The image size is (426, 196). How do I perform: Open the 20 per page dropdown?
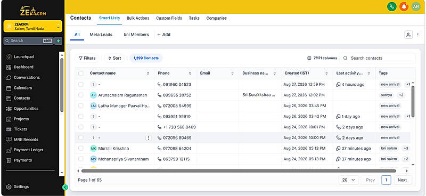coord(349,180)
